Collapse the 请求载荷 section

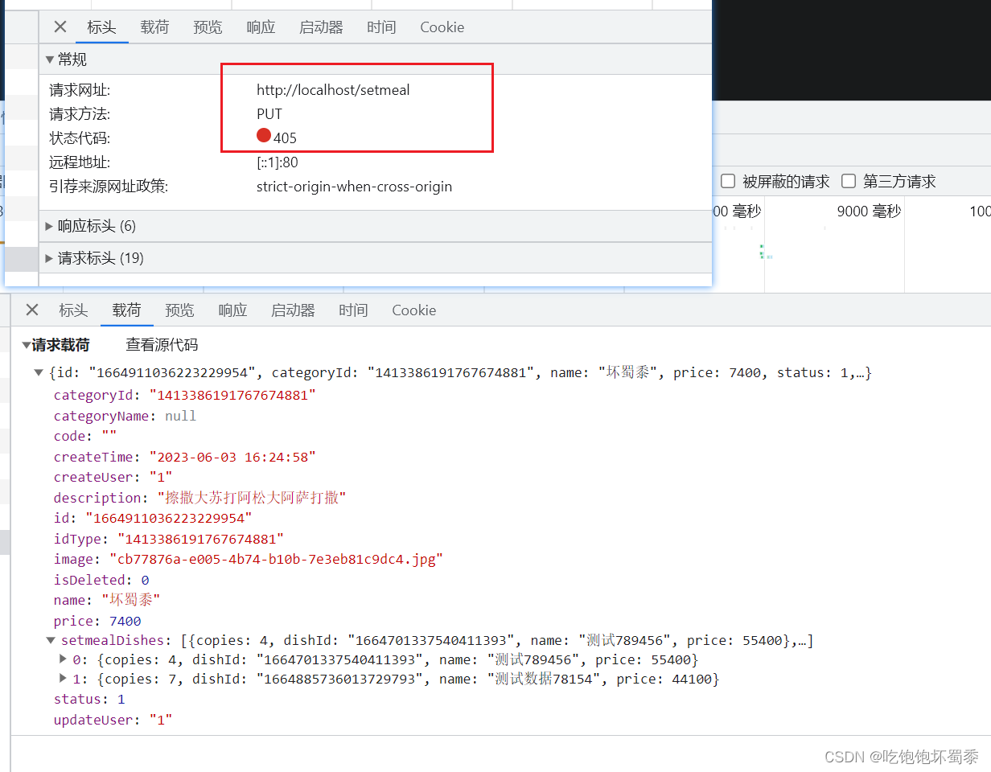pos(27,345)
